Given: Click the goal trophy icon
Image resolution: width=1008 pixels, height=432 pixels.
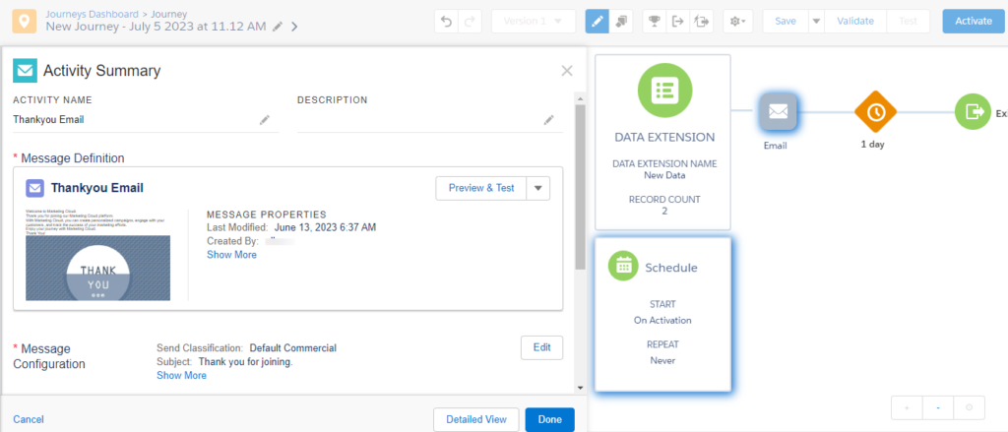Looking at the screenshot, I should point(653,21).
